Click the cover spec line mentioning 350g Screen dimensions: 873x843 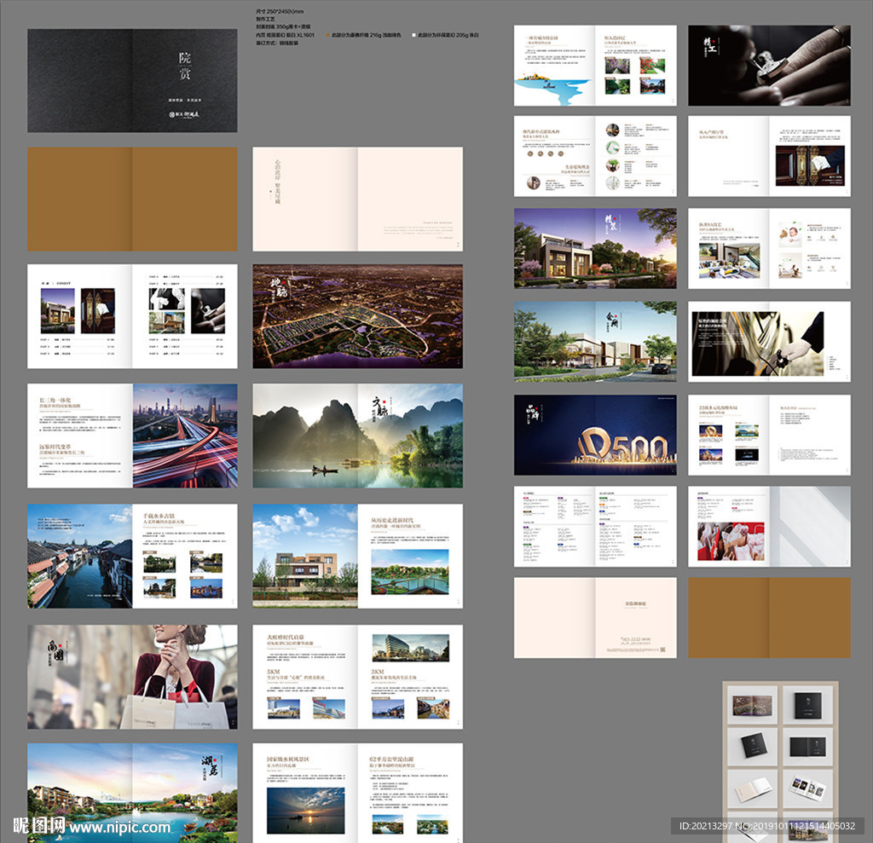tap(283, 26)
